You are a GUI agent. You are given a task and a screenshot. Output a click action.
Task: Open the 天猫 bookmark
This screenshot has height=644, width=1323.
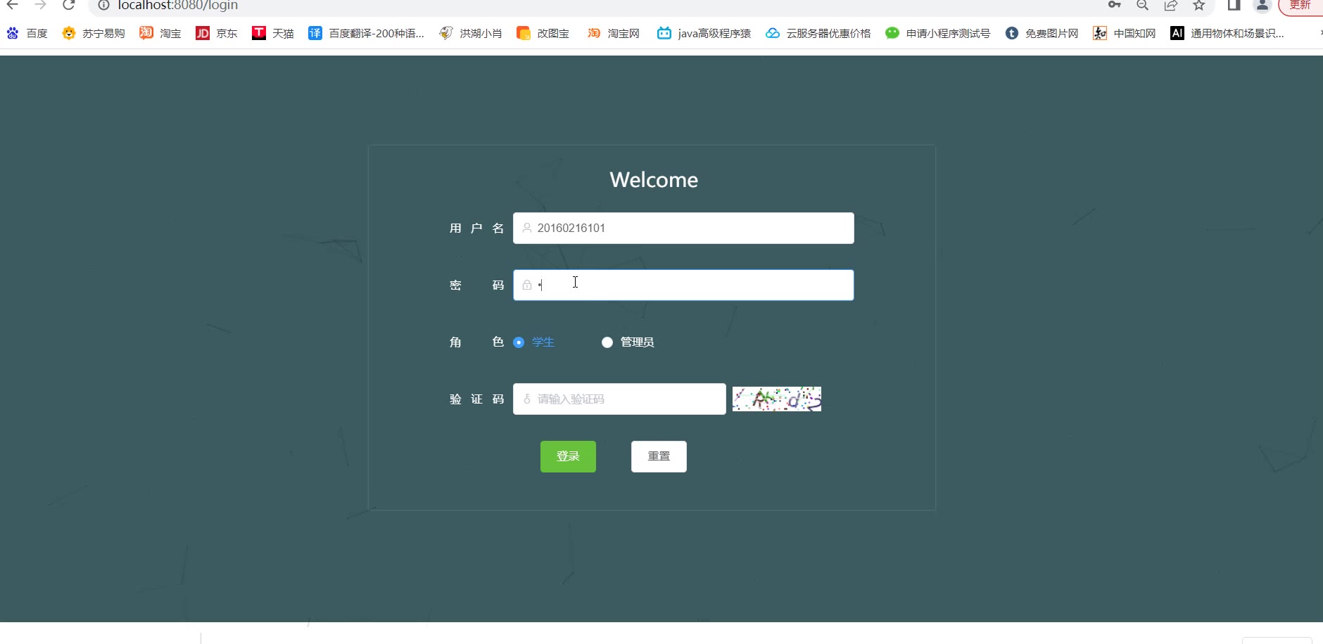[273, 33]
